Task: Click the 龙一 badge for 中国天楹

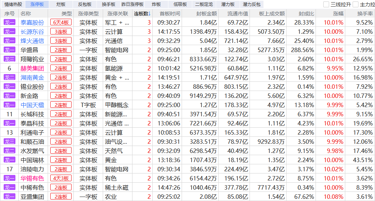Action: click(x=9, y=105)
